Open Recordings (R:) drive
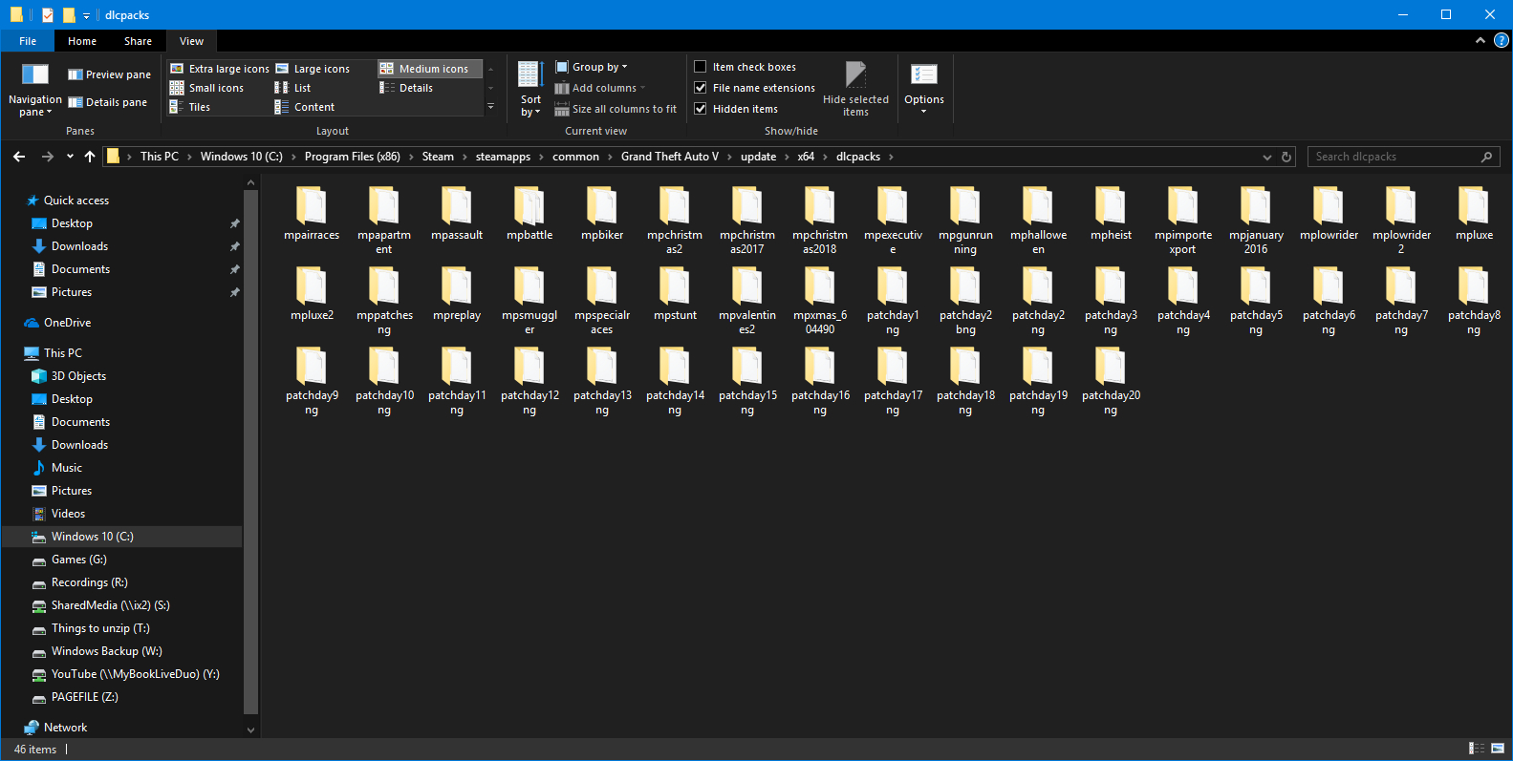 [90, 582]
